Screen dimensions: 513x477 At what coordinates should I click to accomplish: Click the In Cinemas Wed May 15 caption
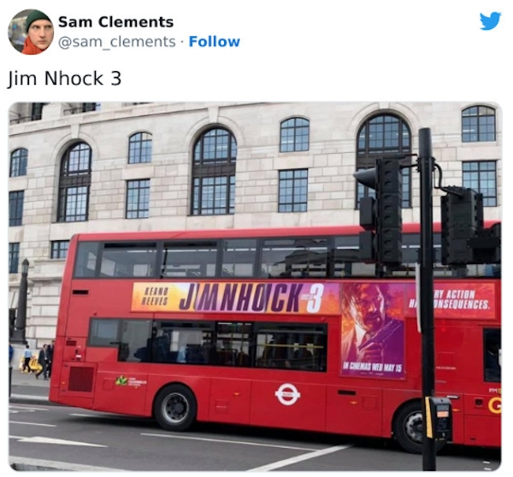372,368
